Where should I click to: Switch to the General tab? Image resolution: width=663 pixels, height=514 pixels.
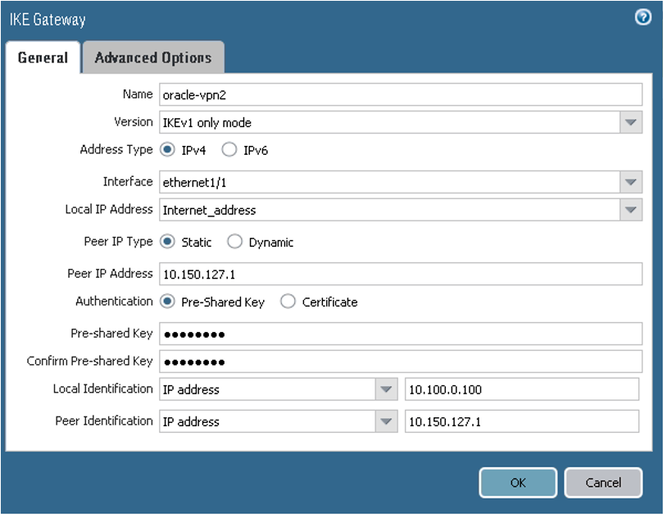43,57
